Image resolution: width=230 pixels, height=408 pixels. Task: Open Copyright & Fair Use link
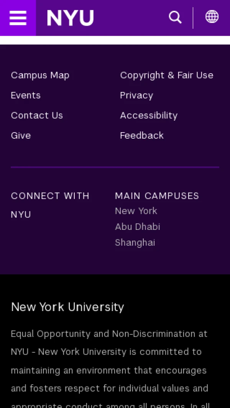click(166, 75)
